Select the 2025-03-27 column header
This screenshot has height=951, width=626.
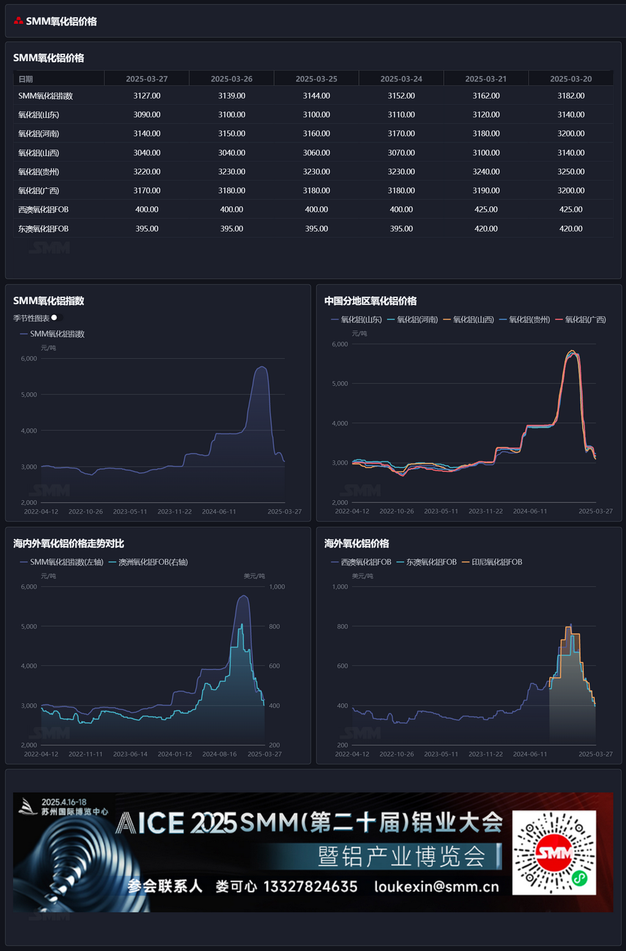147,79
